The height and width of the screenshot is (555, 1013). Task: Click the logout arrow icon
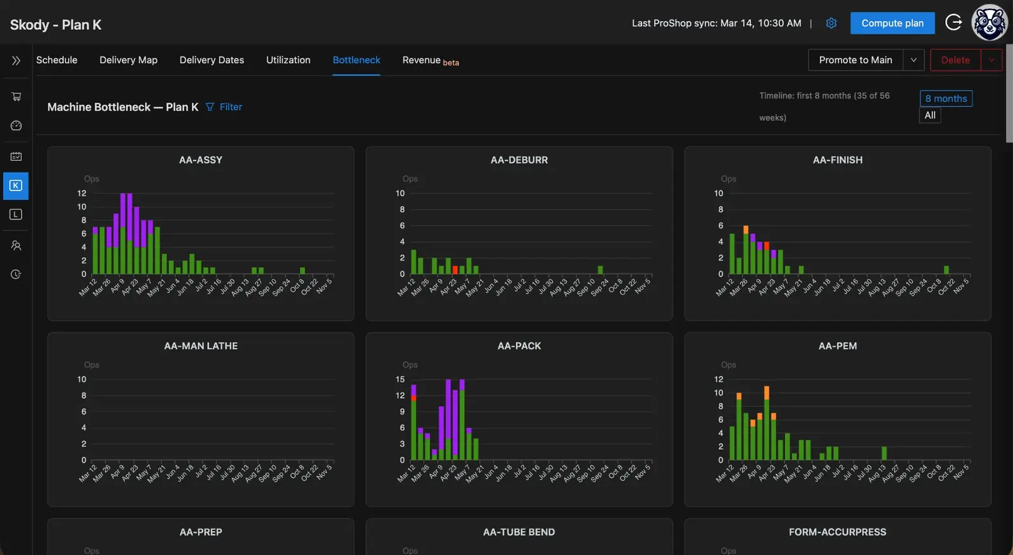(953, 23)
